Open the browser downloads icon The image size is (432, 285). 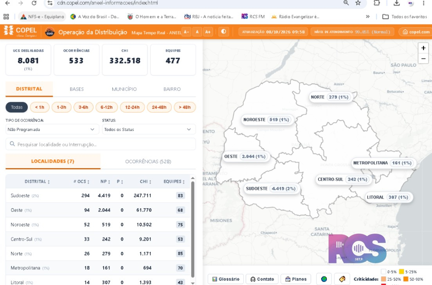(396, 3)
